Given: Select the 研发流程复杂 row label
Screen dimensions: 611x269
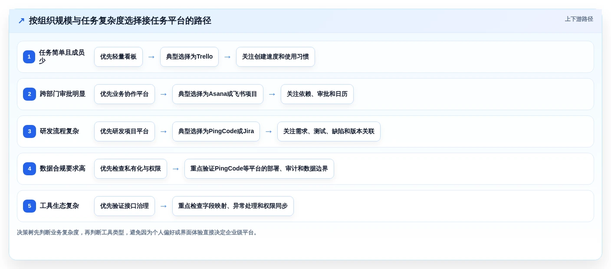Looking at the screenshot, I should 59,131.
